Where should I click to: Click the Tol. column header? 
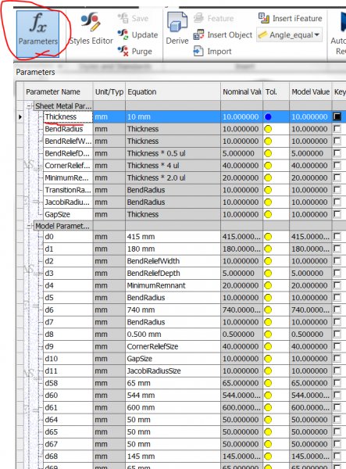point(276,91)
